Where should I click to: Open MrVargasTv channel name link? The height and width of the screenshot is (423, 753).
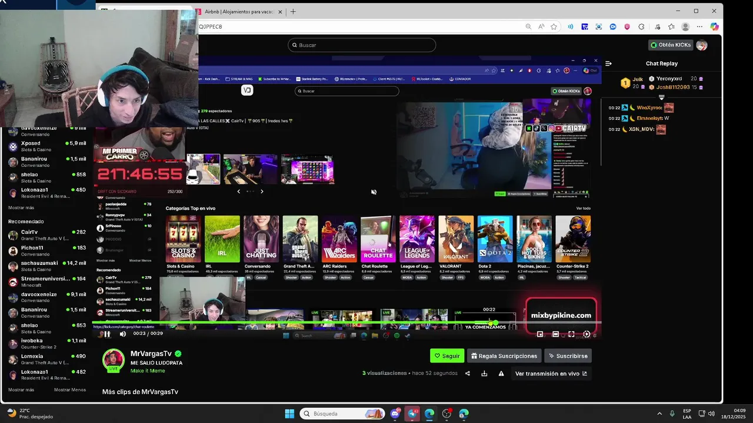[151, 354]
